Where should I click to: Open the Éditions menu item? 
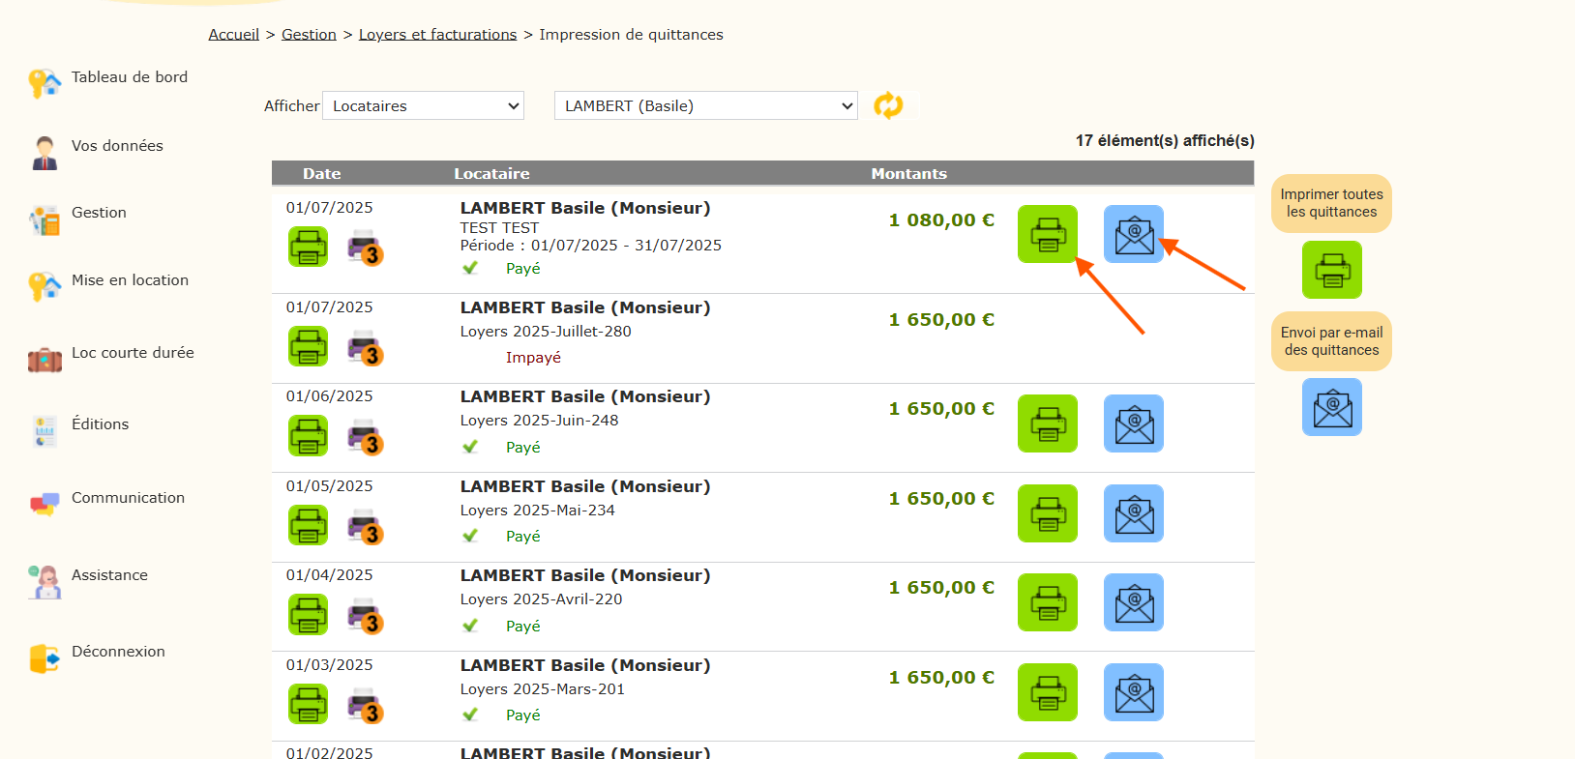pyautogui.click(x=100, y=424)
